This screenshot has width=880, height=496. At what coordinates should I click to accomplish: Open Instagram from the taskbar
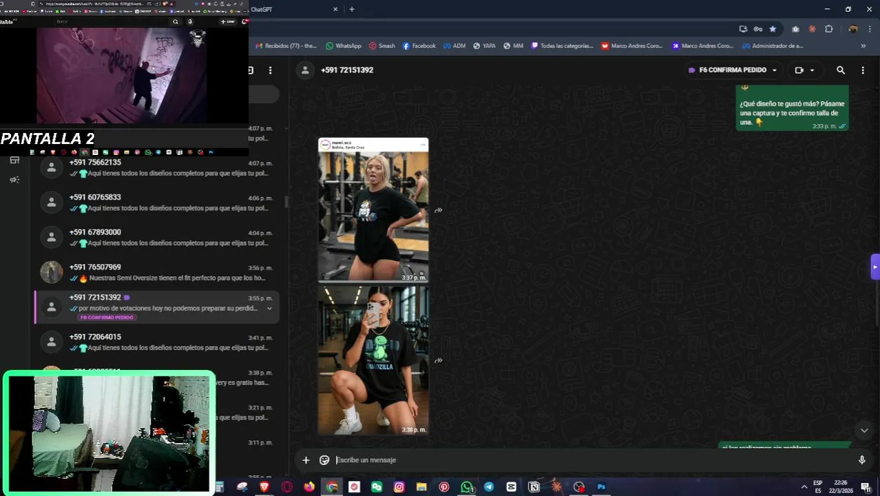click(399, 487)
